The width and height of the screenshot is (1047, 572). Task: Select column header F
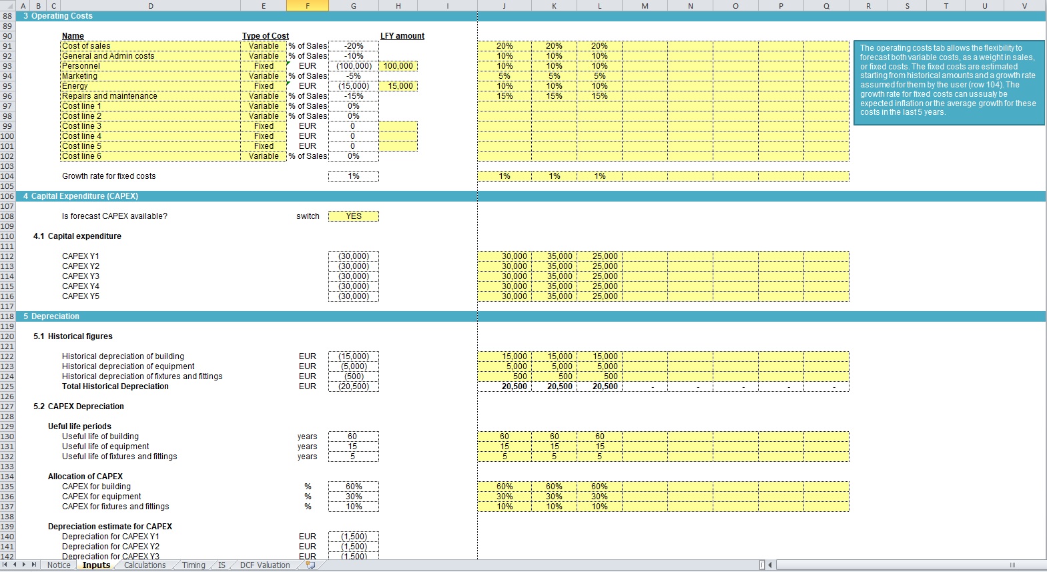point(308,6)
